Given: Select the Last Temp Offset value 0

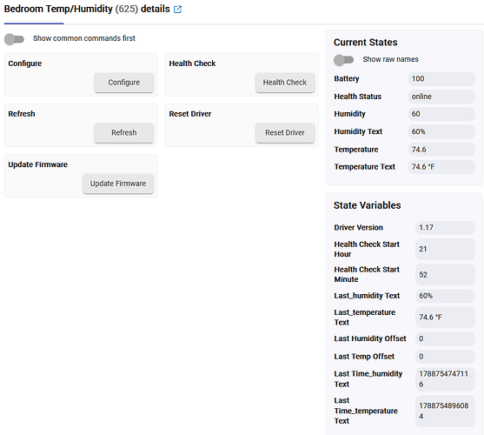Looking at the screenshot, I should coord(445,357).
